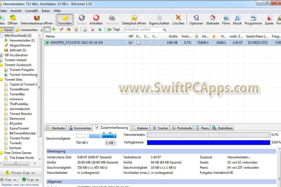Open the Hilfe menu
Image resolution: width=281 pixels, height=187 pixels.
coord(57,11)
